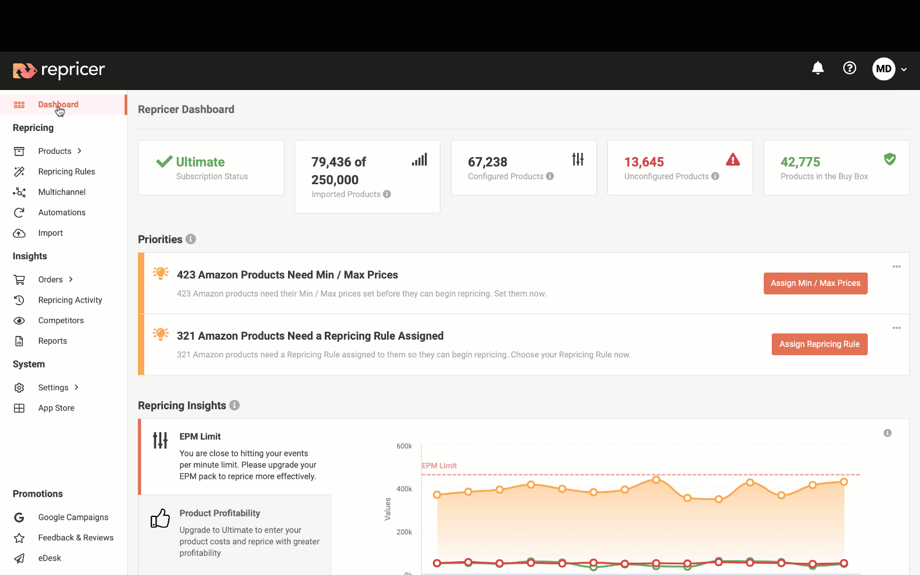This screenshot has width=920, height=575.
Task: Open the Competitors page
Action: point(61,321)
